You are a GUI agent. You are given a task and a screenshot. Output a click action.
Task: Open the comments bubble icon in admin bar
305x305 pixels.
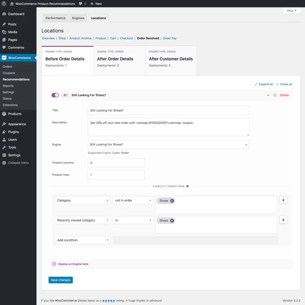click(81, 4)
